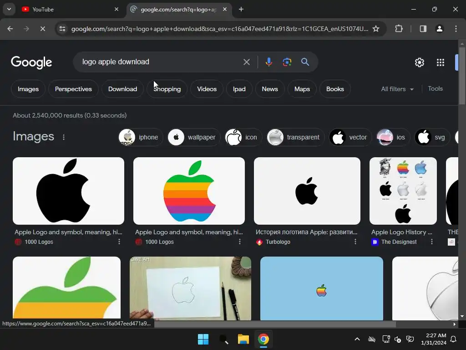The height and width of the screenshot is (350, 466).
Task: Refine images with vector chip
Action: 350,137
